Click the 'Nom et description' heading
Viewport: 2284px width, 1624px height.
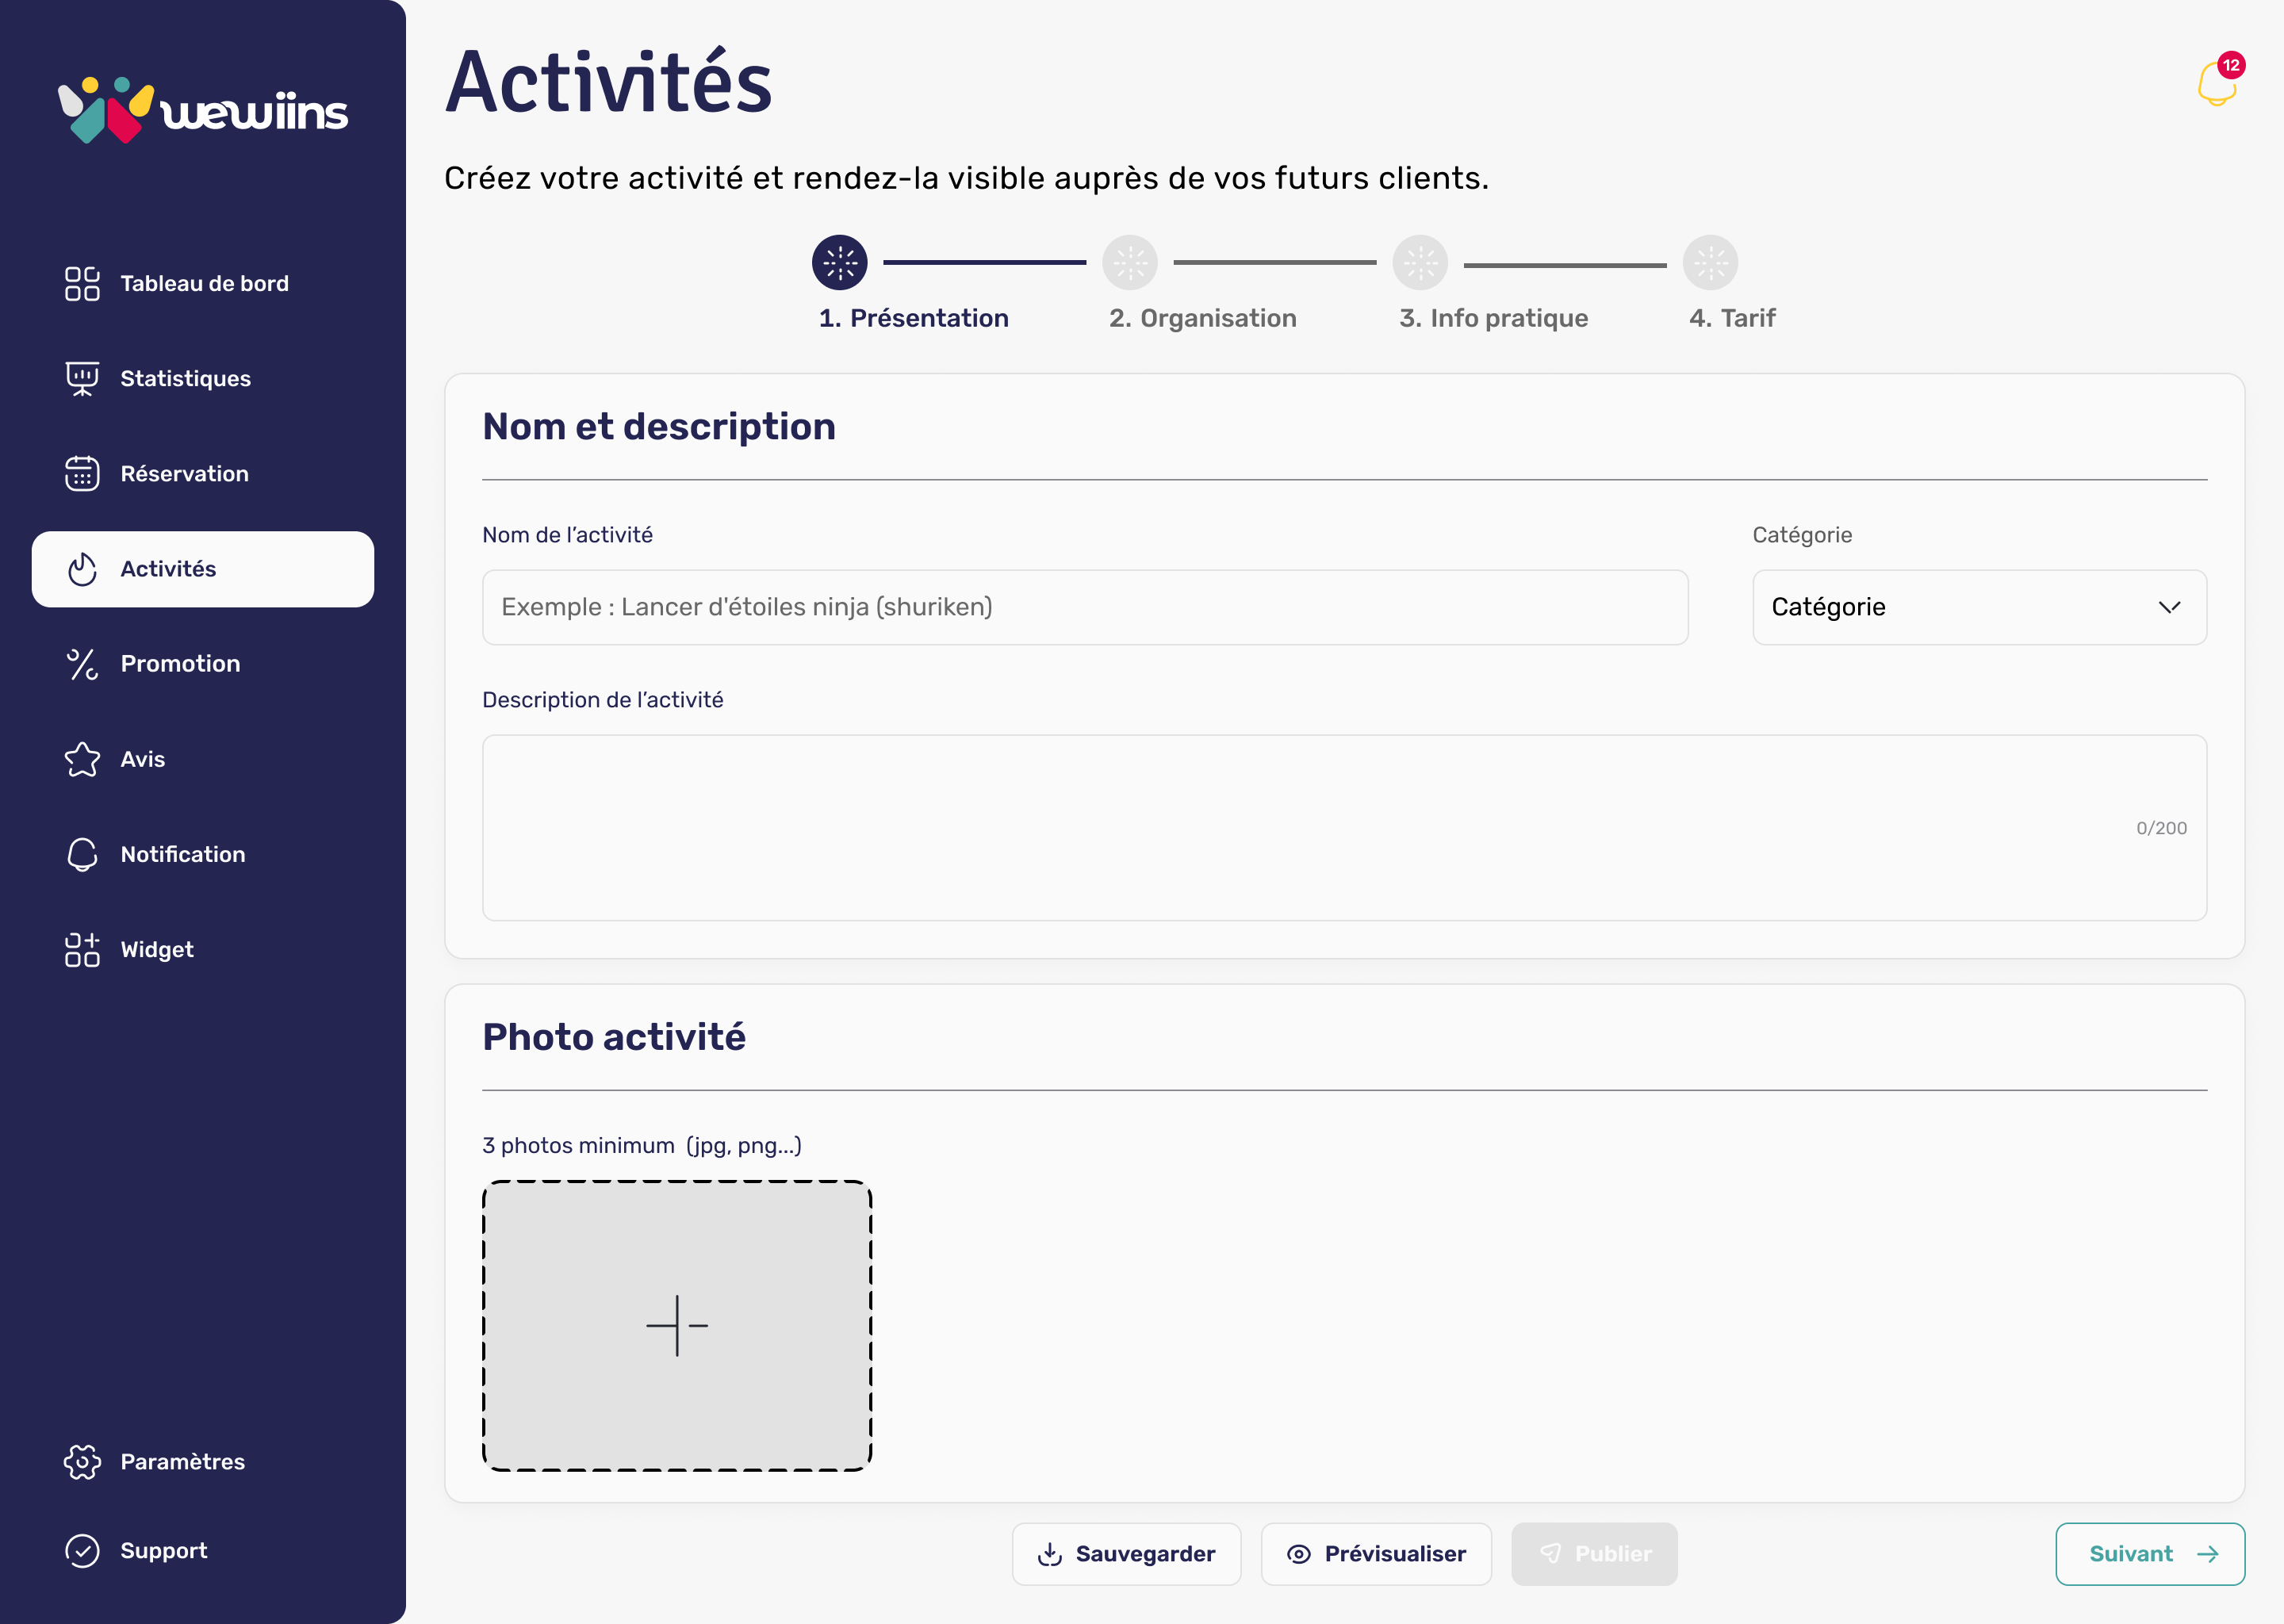pyautogui.click(x=659, y=427)
